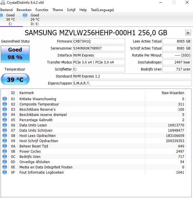Image resolution: width=193 pixels, height=199 pixels.
Task: Click status icon for Media en Data Integriteit Fouten
Action: (5, 167)
